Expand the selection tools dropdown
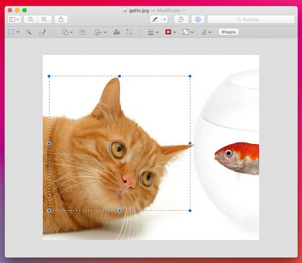302x263 pixels. pyautogui.click(x=18, y=32)
